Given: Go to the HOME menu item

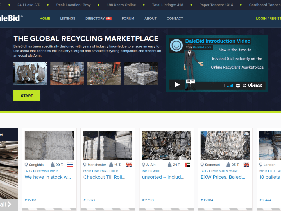Looking at the screenshot, I should pyautogui.click(x=45, y=19).
